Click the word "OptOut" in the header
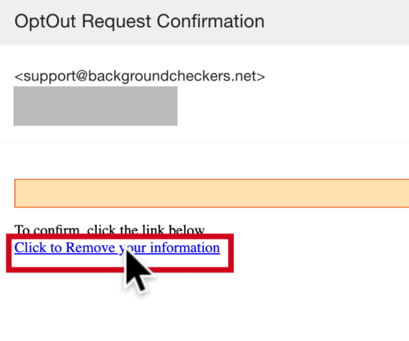Screen dimensions: 409x341 click(45, 22)
